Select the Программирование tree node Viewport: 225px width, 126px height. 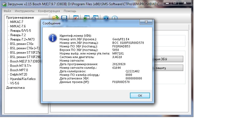(20, 18)
